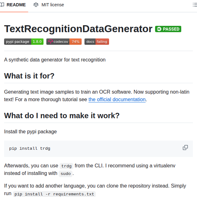197x197 pixels.
Task: Click the pip install -r requirements.txt snippet
Action: pyautogui.click(x=54, y=194)
